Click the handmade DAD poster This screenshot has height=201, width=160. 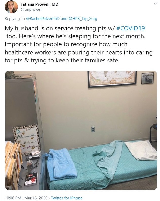[x=26, y=139]
